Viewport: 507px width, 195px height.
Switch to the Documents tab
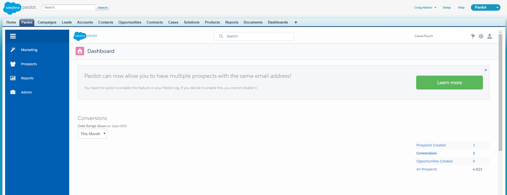(253, 22)
